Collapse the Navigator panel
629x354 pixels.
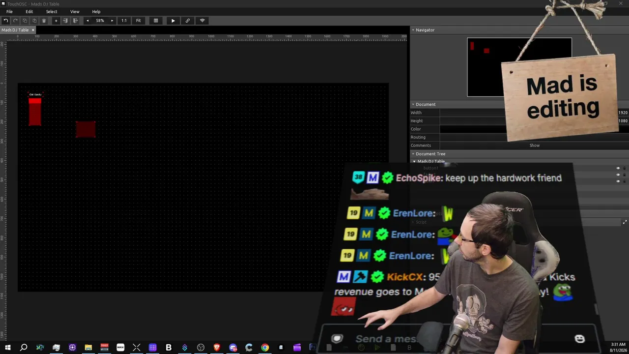(413, 30)
